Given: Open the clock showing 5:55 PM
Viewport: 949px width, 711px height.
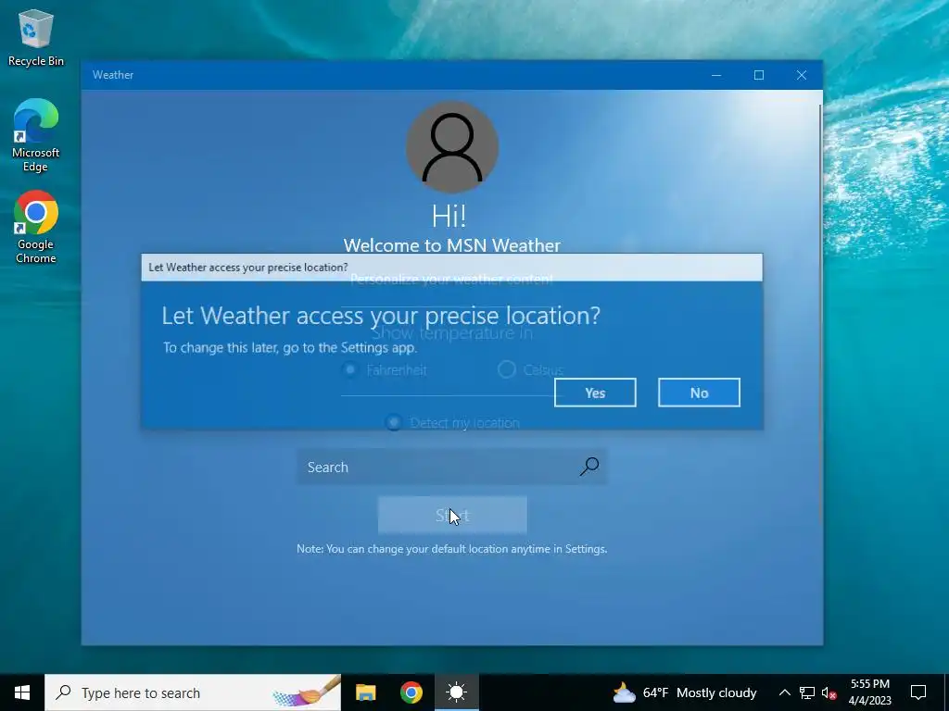Looking at the screenshot, I should [x=869, y=692].
